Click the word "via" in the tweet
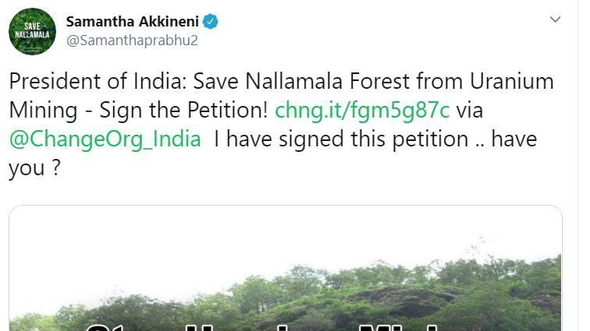 click(474, 110)
